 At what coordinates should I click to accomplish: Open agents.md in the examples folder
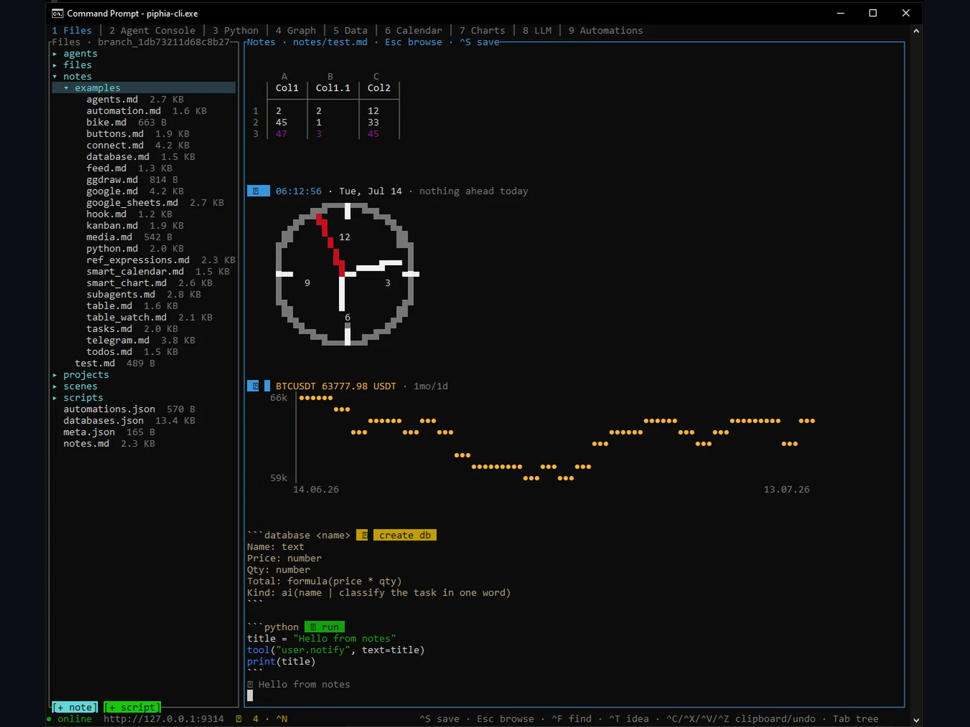[x=112, y=100]
